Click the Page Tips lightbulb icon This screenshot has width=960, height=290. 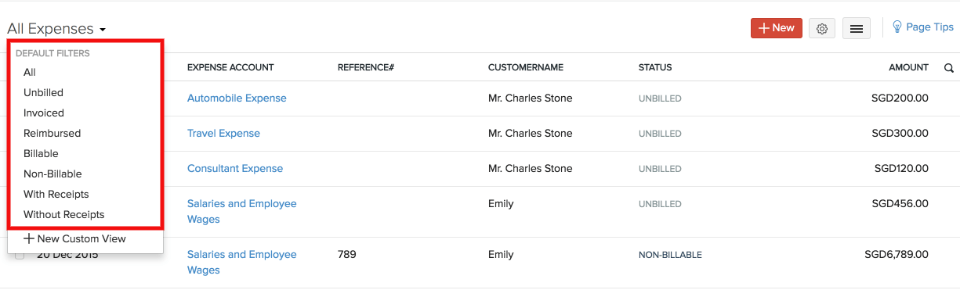(897, 27)
